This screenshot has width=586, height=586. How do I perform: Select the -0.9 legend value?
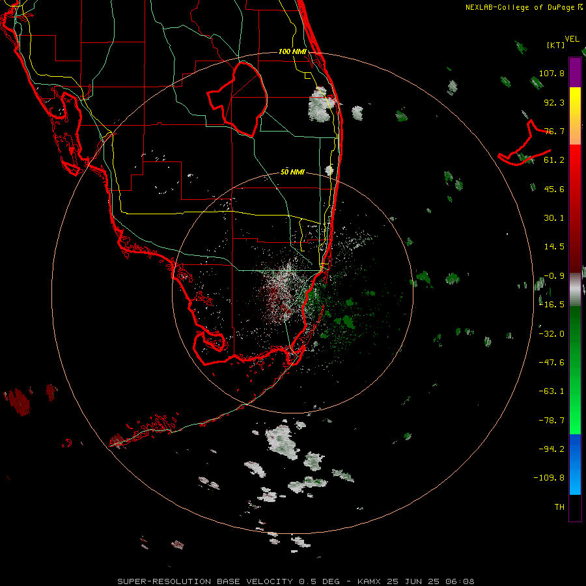[554, 276]
